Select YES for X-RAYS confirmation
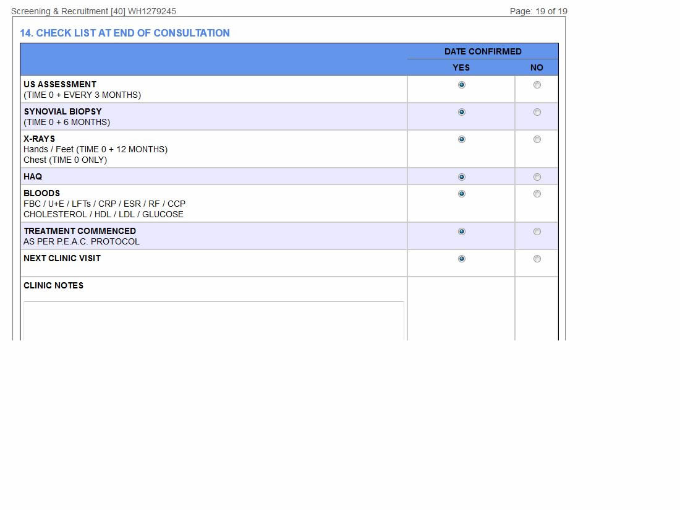Screen dimensions: 680x510 pos(461,139)
